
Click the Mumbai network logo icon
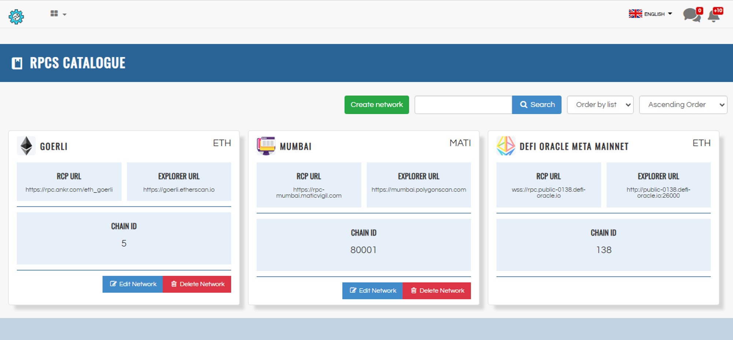click(x=266, y=146)
